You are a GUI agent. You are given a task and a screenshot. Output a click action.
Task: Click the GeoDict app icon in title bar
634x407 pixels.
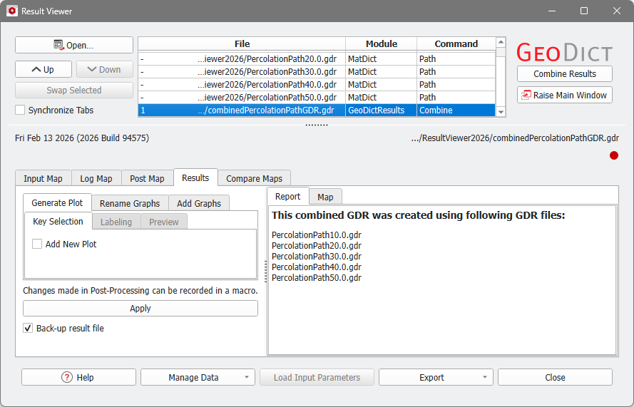coord(12,11)
